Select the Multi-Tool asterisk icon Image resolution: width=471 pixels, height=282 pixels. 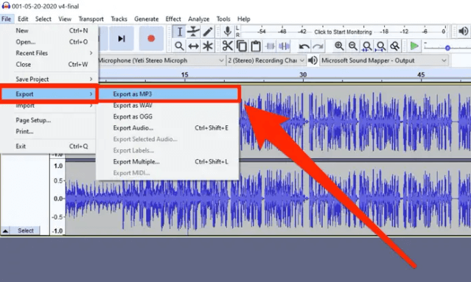pos(208,46)
